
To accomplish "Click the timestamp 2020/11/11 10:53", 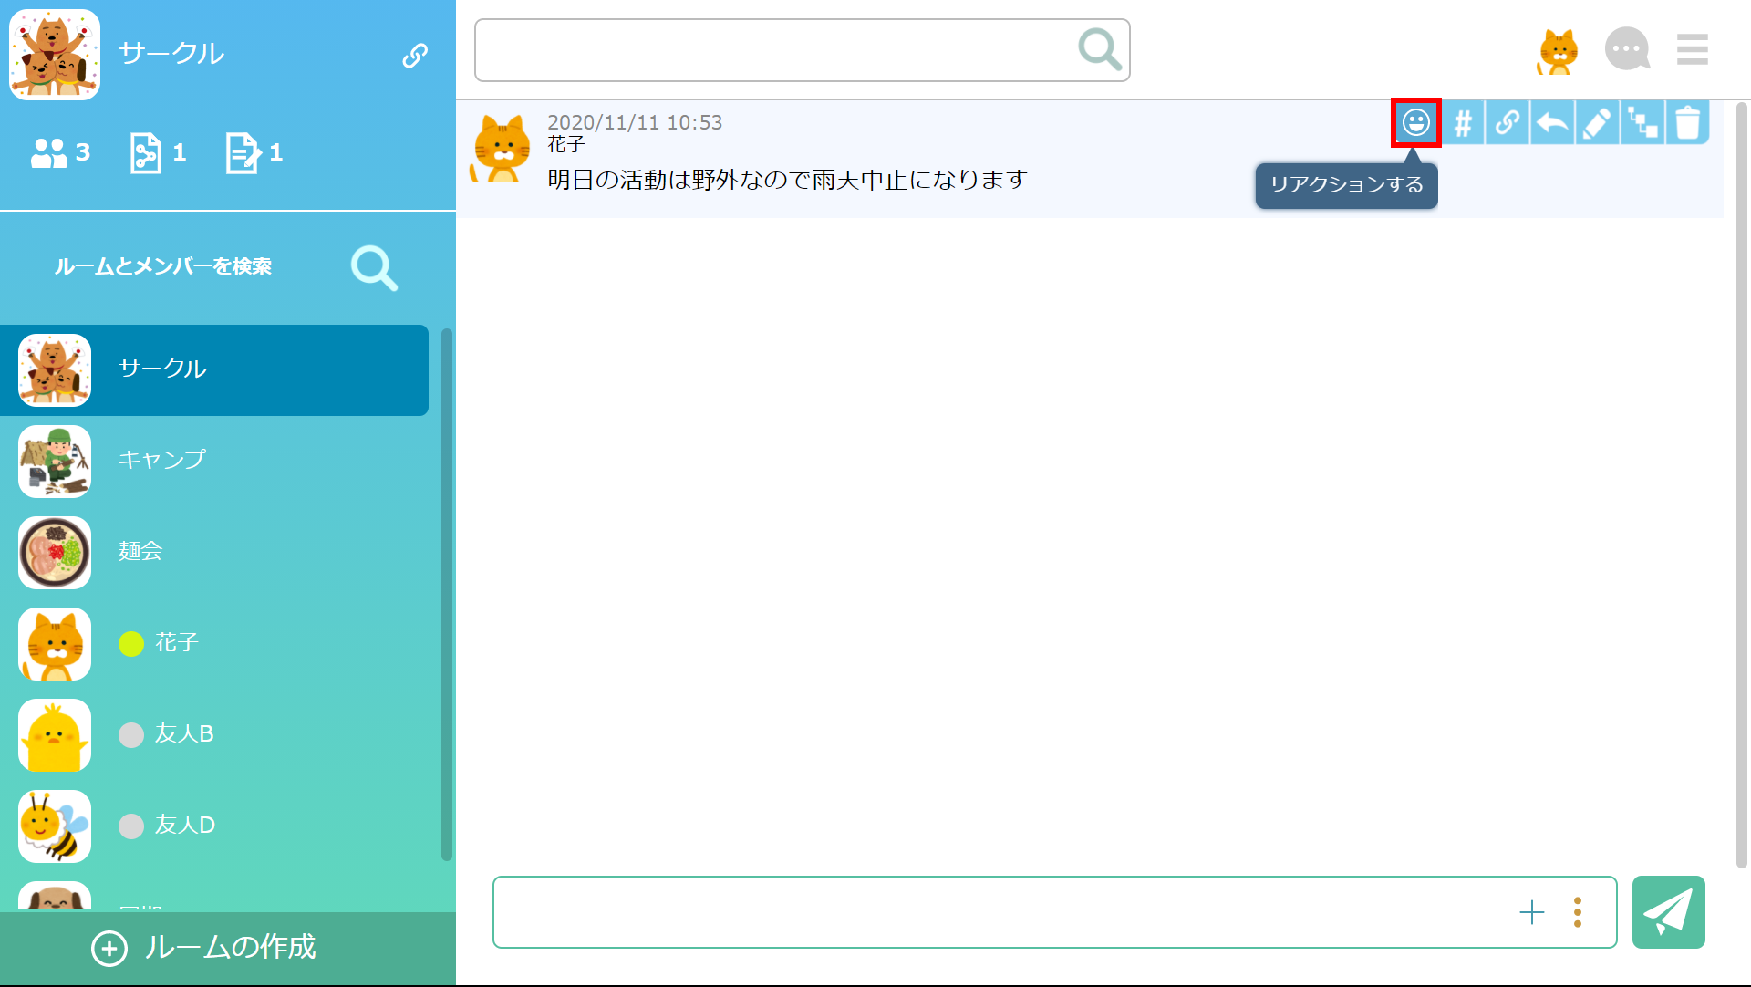I will [635, 122].
